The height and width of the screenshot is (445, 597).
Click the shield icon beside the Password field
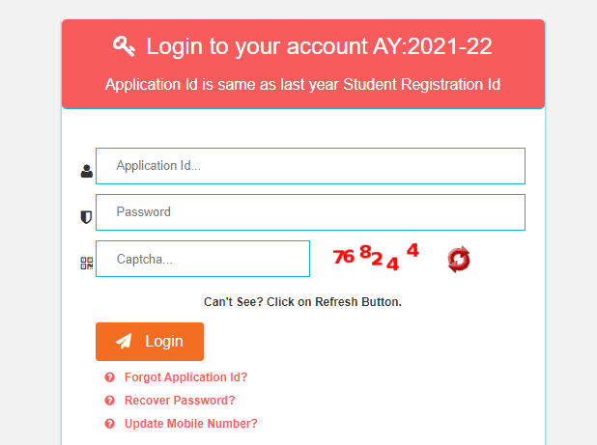pos(87,217)
